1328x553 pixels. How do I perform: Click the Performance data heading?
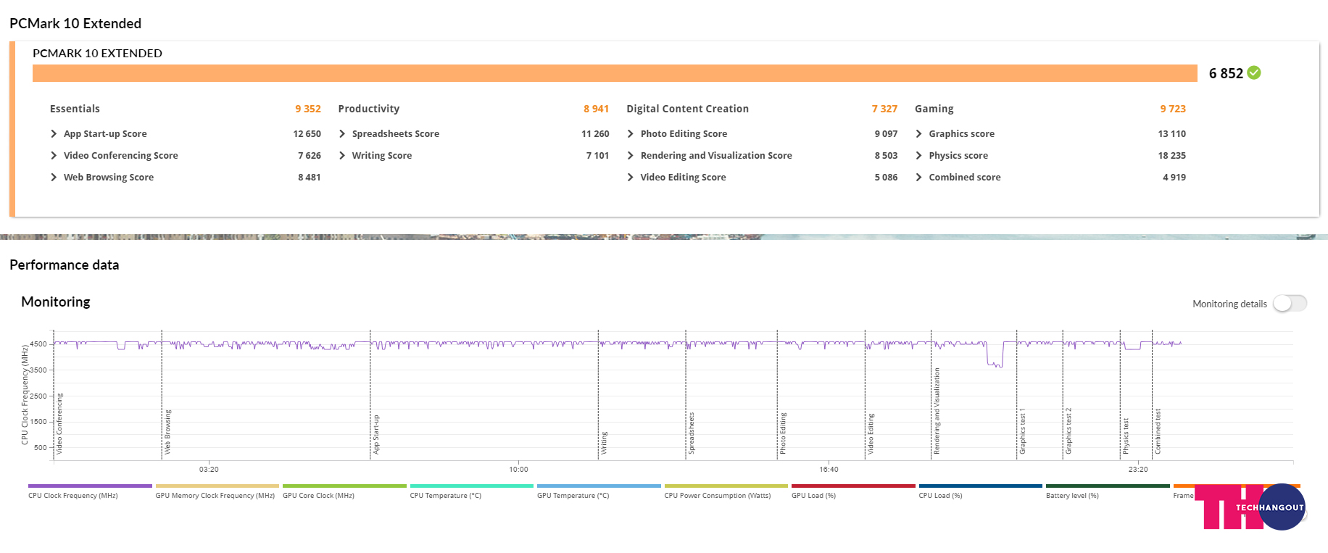[65, 265]
